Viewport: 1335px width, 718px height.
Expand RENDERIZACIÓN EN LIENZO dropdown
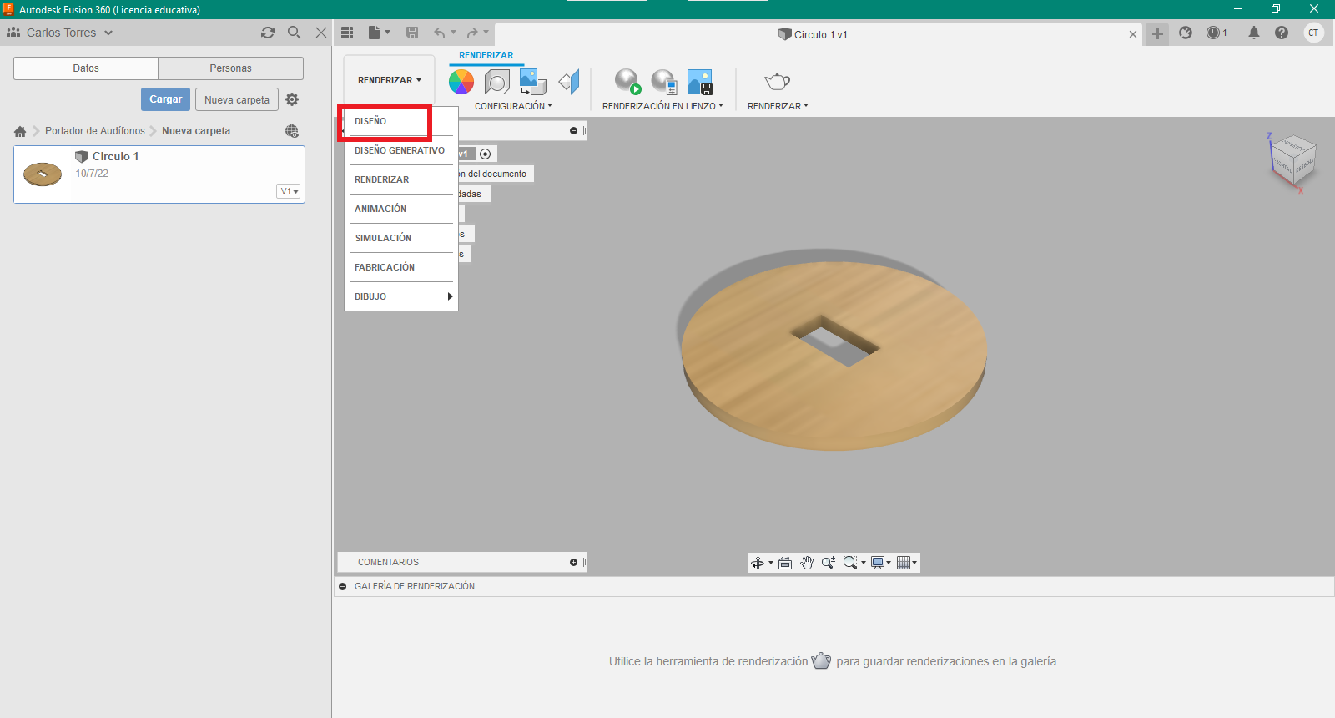point(662,106)
